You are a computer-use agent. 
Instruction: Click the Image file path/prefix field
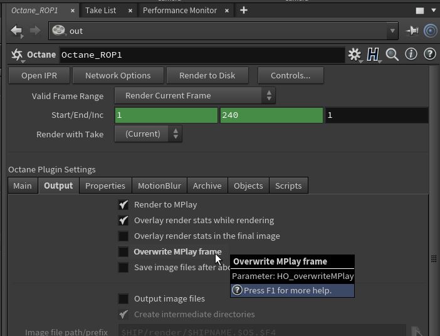tap(262, 331)
